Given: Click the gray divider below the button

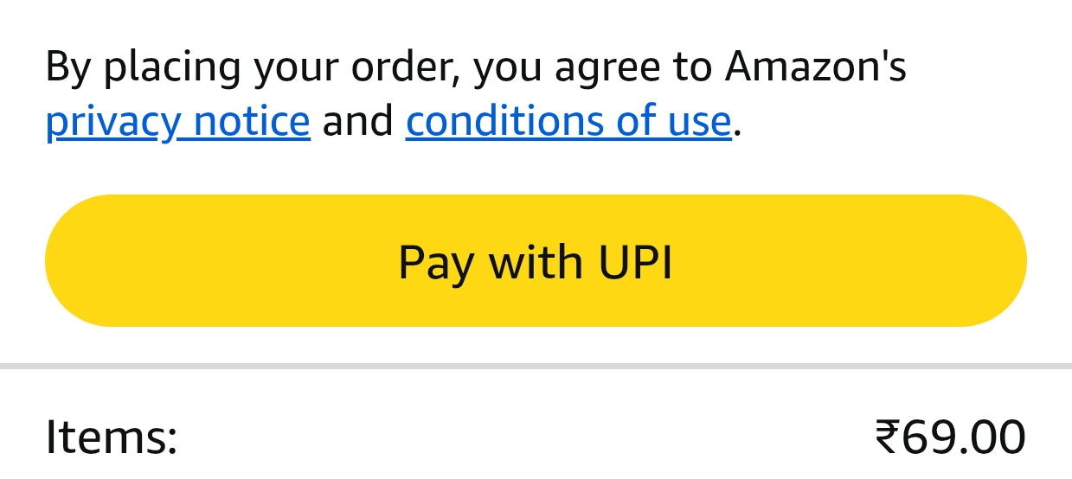Looking at the screenshot, I should (536, 367).
